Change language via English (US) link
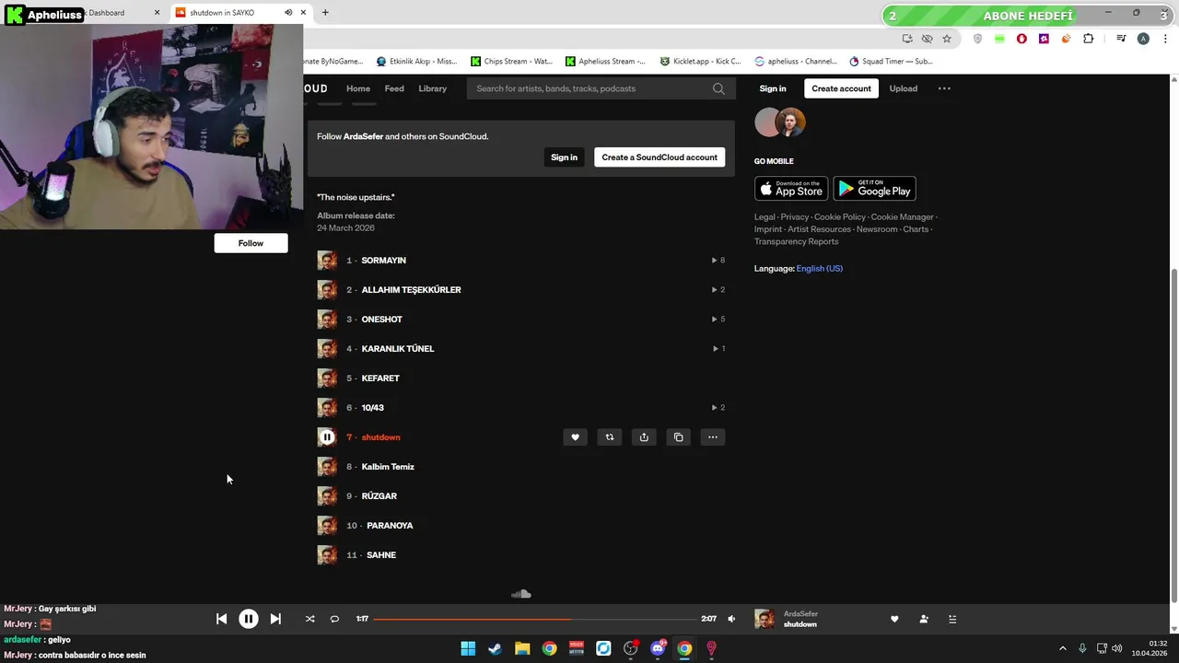 820,269
